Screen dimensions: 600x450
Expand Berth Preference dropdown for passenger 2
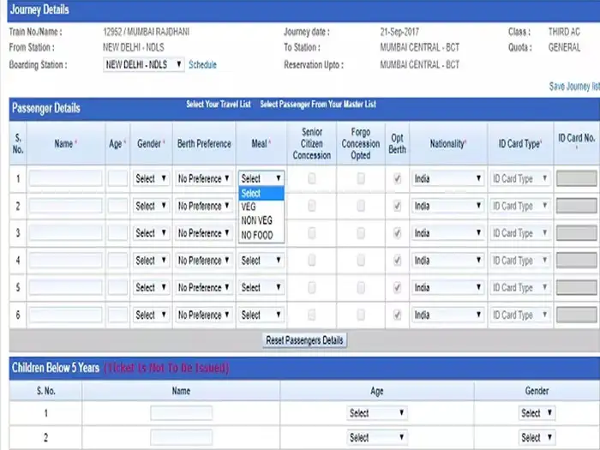click(204, 206)
